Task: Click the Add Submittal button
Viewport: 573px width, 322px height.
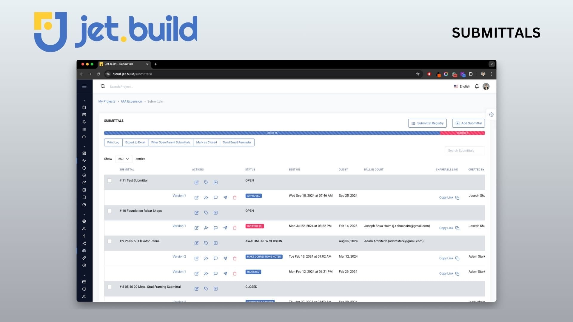Action: coord(468,123)
